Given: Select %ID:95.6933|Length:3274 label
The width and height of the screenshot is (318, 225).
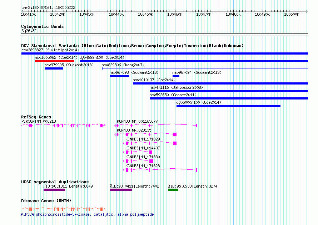Looking at the screenshot, I should 193,186.
